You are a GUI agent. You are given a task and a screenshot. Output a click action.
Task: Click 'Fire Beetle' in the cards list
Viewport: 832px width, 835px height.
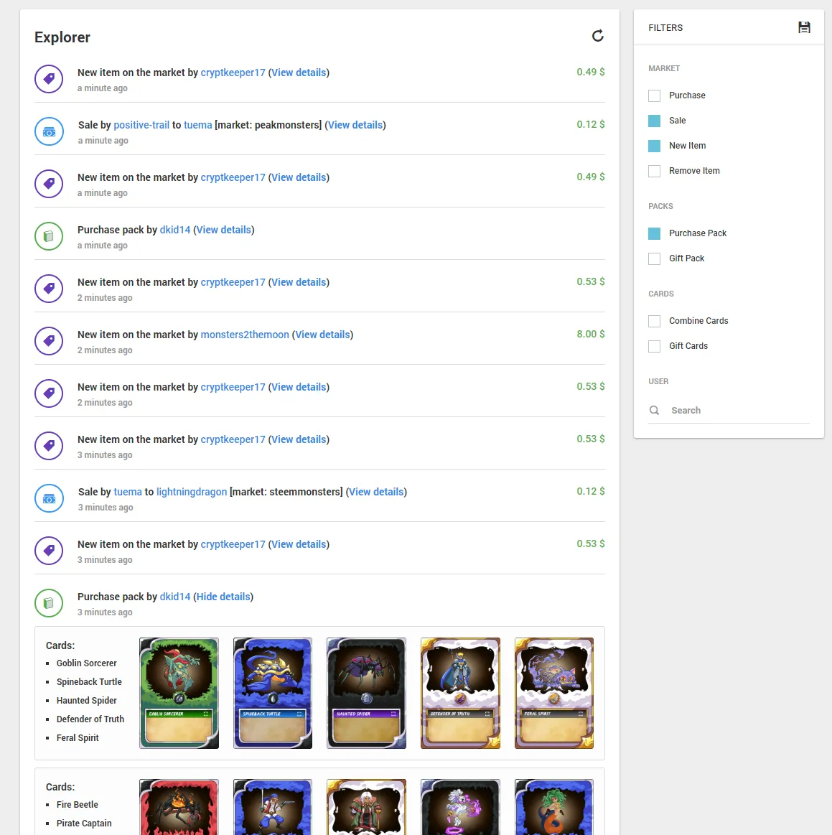click(x=78, y=804)
